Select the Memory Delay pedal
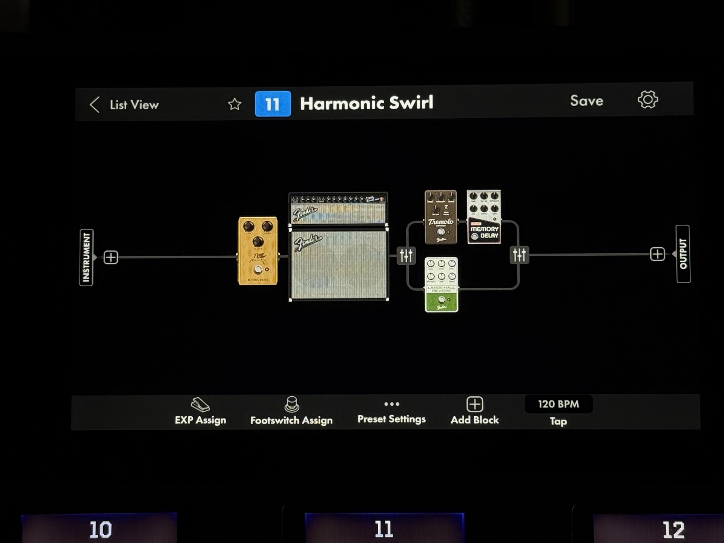 tap(484, 217)
